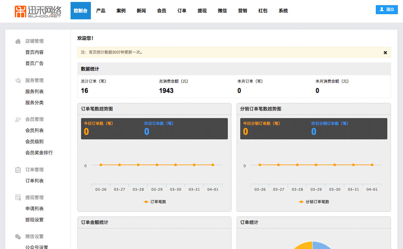Click the member icon beside 会员管理
Image resolution: width=403 pixels, height=249 pixels.
point(18,120)
